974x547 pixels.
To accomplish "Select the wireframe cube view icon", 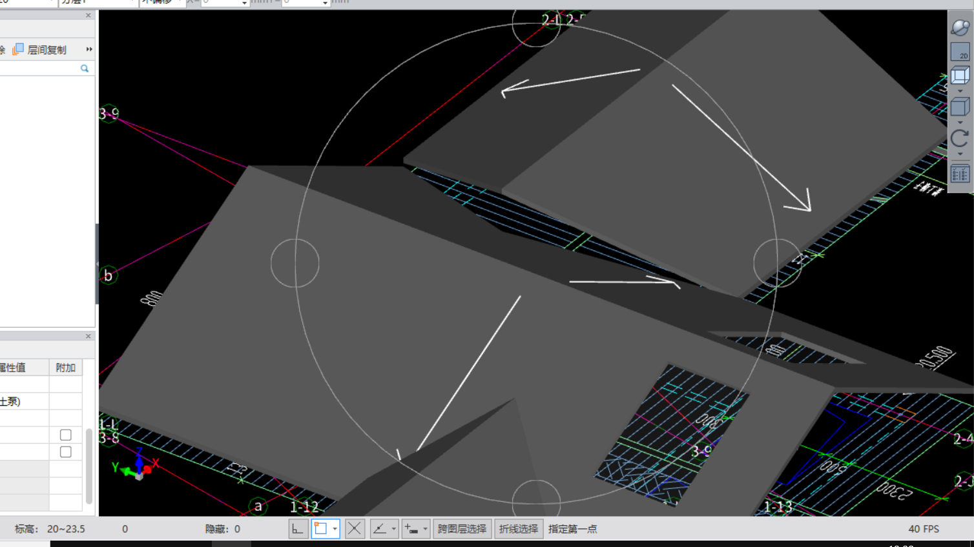I will point(960,75).
